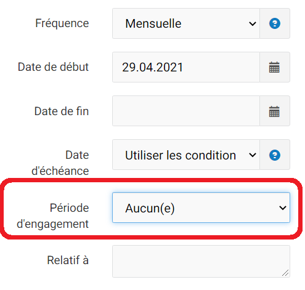Click inside the Relatif à text area
This screenshot has height=290, width=305.
pos(201,262)
